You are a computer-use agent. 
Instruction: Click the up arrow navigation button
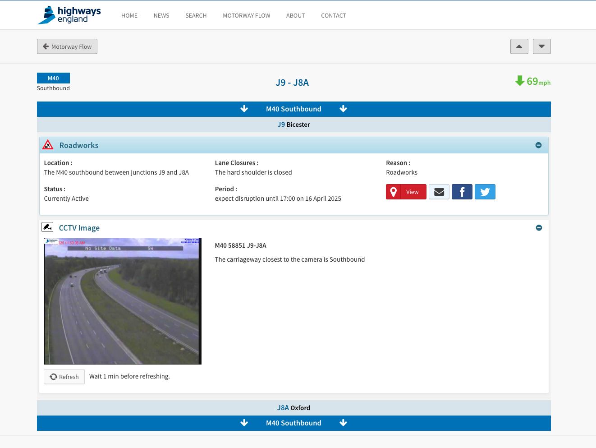[519, 46]
